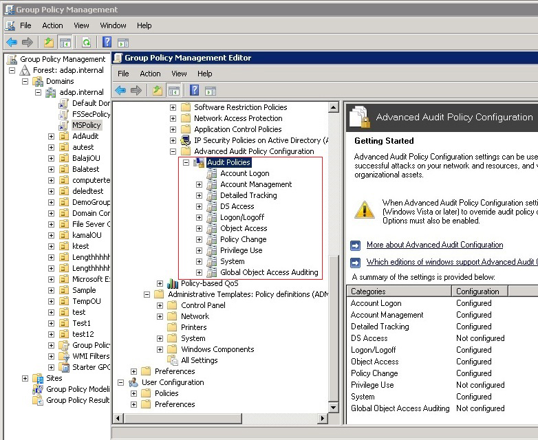Click the Show/Hide Action Pane icon in the Editor
The height and width of the screenshot is (440, 538).
[x=211, y=90]
